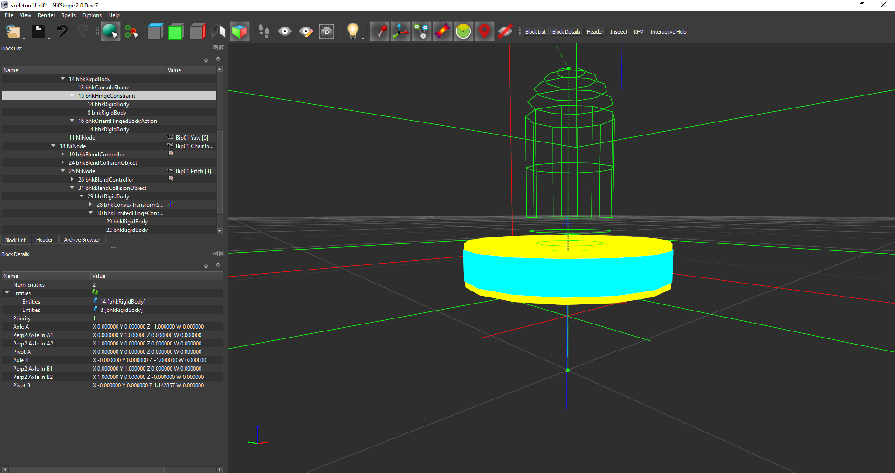
Task: Collapse the Entities array in Block Details
Action: (x=7, y=293)
